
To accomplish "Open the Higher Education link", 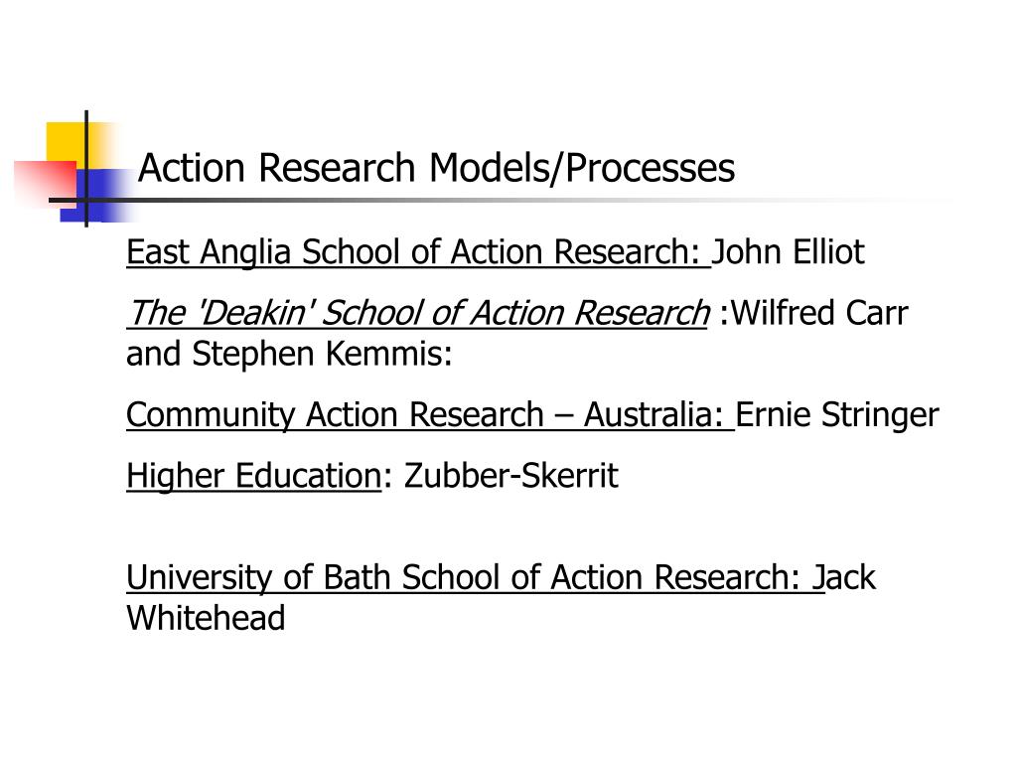I will click(253, 476).
